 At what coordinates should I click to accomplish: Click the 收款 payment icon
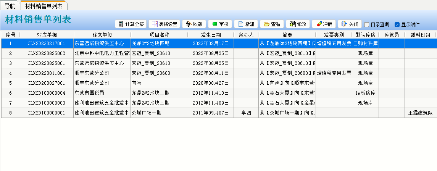click(x=188, y=24)
